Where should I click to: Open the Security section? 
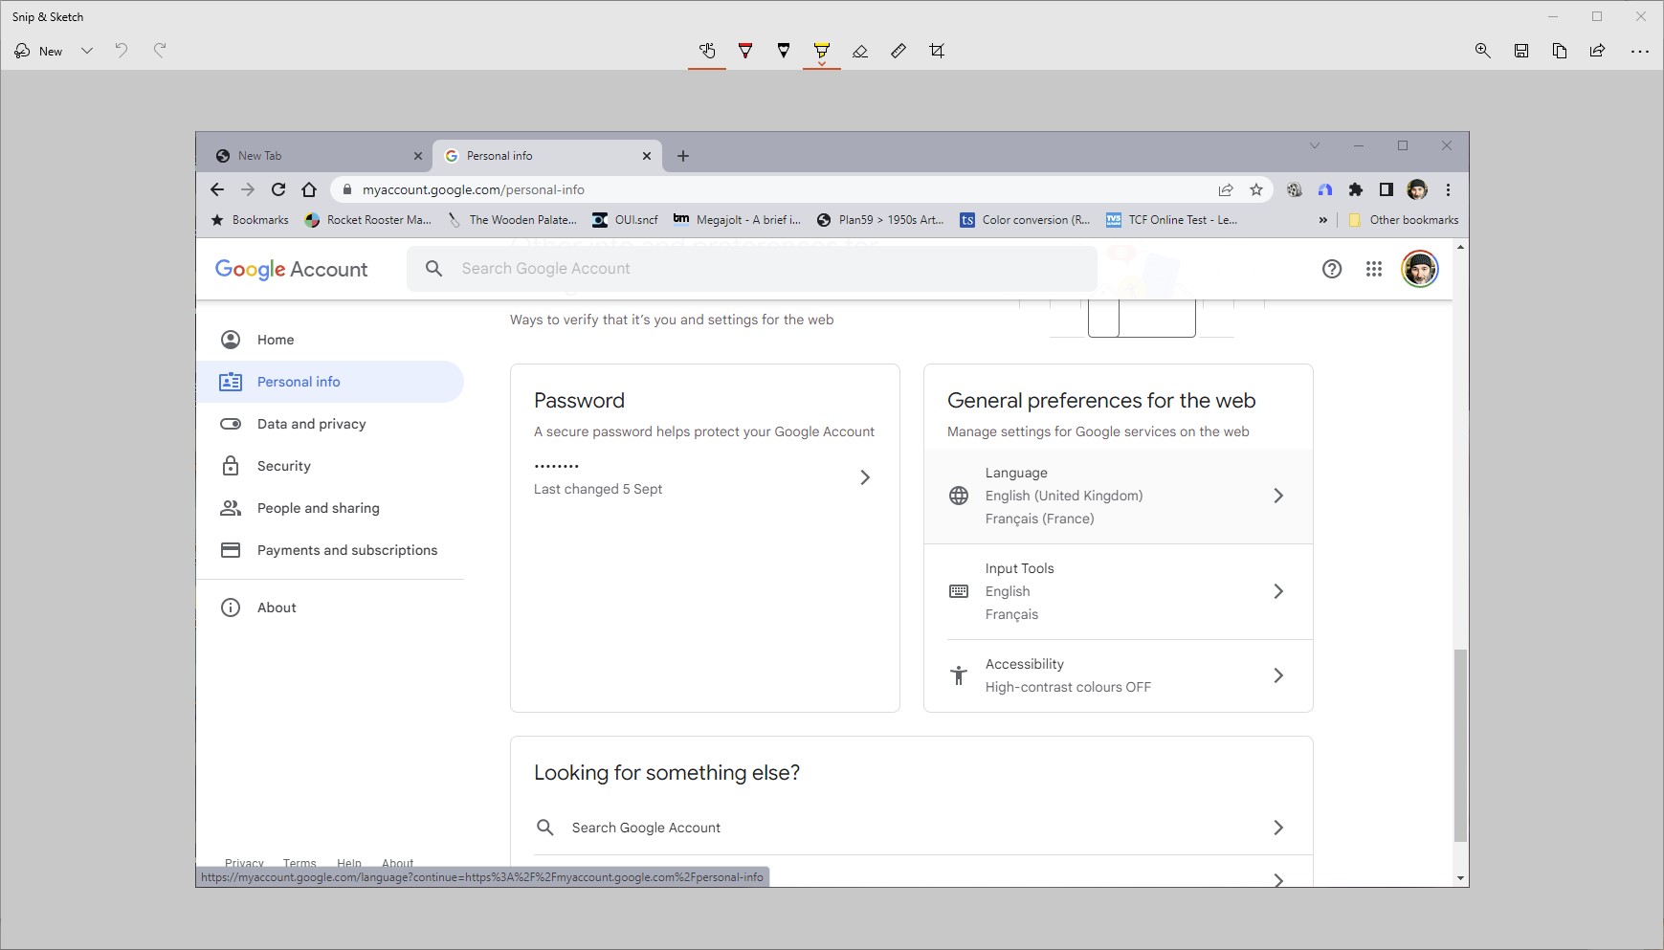(330, 466)
